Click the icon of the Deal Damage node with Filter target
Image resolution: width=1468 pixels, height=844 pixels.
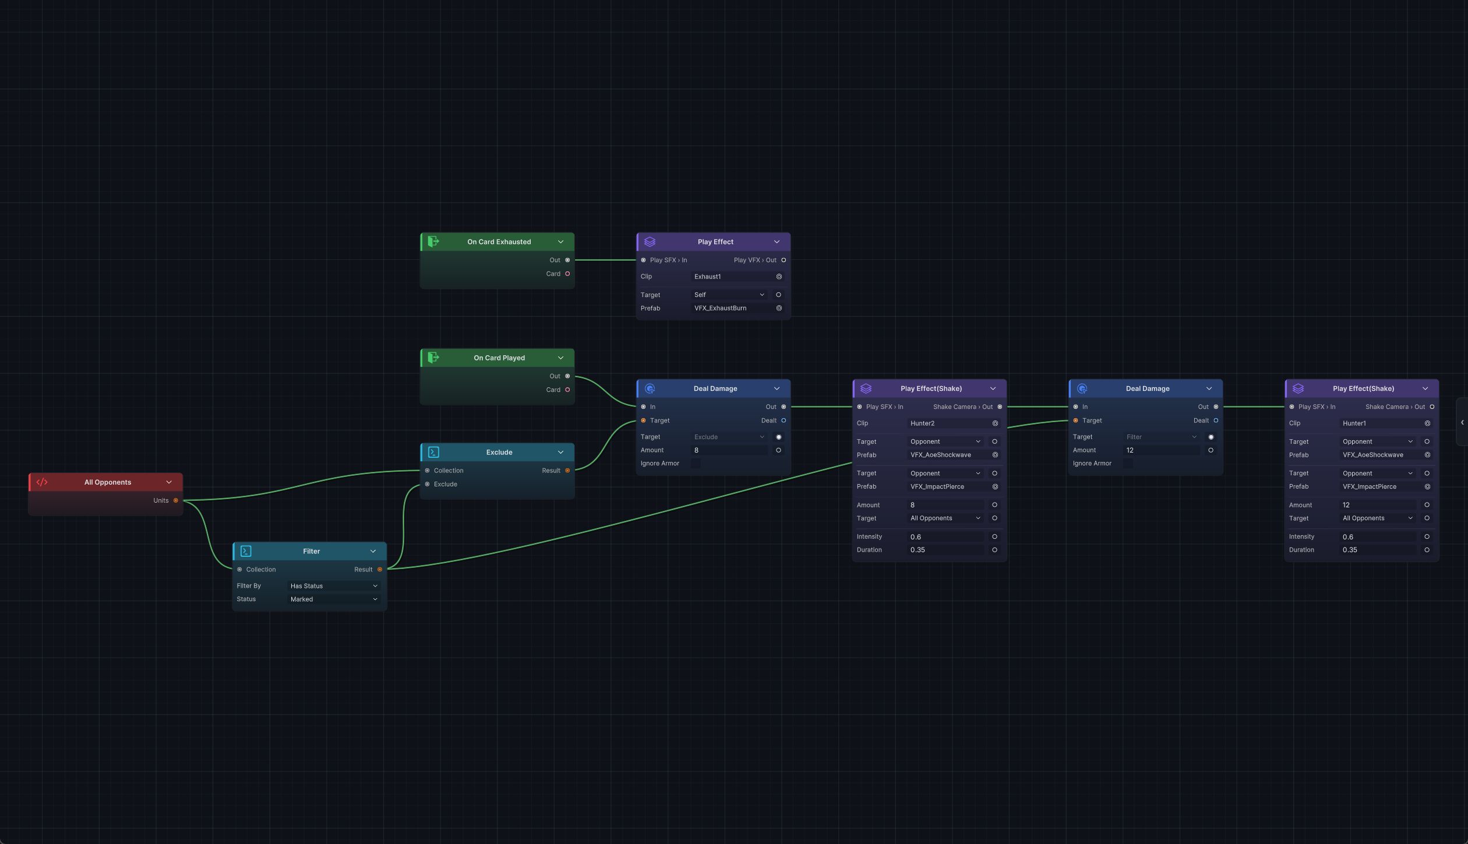coord(1082,389)
